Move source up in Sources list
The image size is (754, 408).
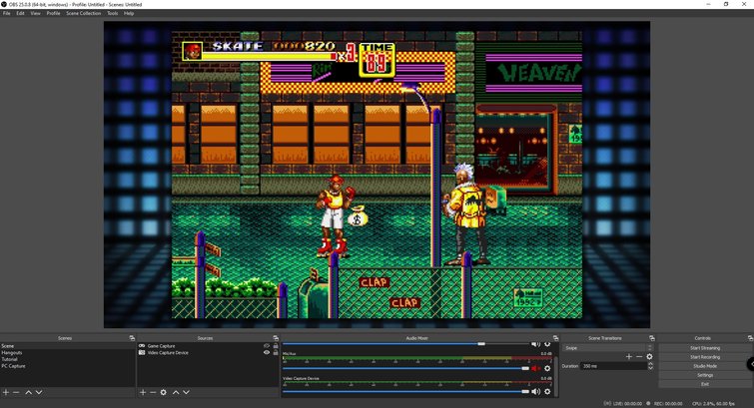coord(176,393)
